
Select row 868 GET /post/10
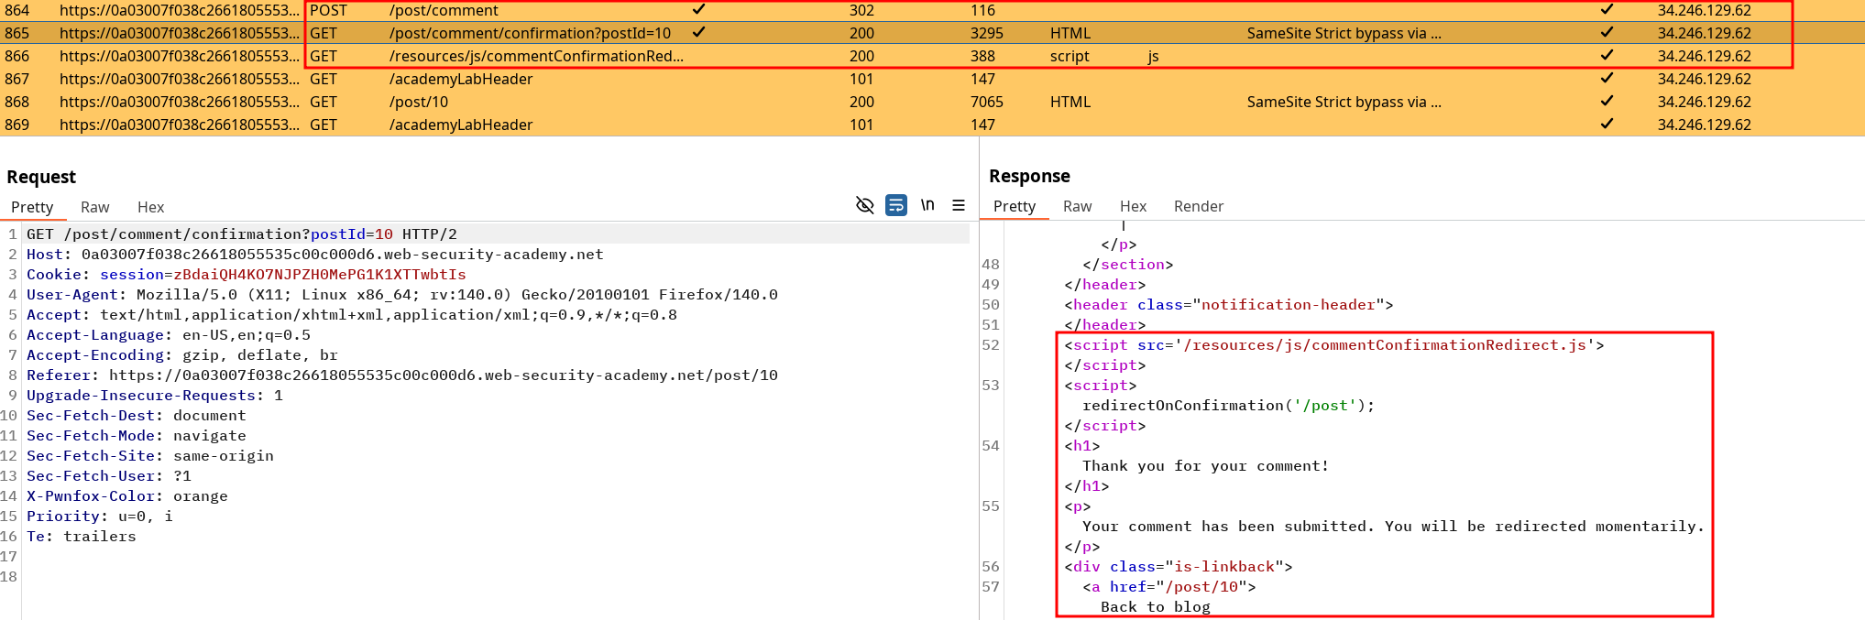point(419,102)
